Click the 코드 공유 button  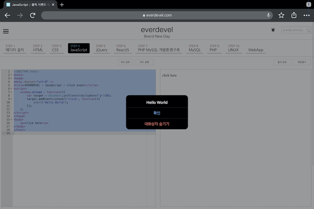pyautogui.click(x=125, y=62)
